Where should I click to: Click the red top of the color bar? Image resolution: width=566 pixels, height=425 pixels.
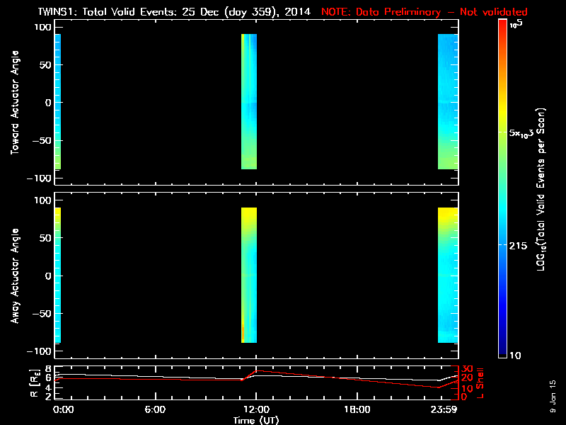pyautogui.click(x=502, y=28)
